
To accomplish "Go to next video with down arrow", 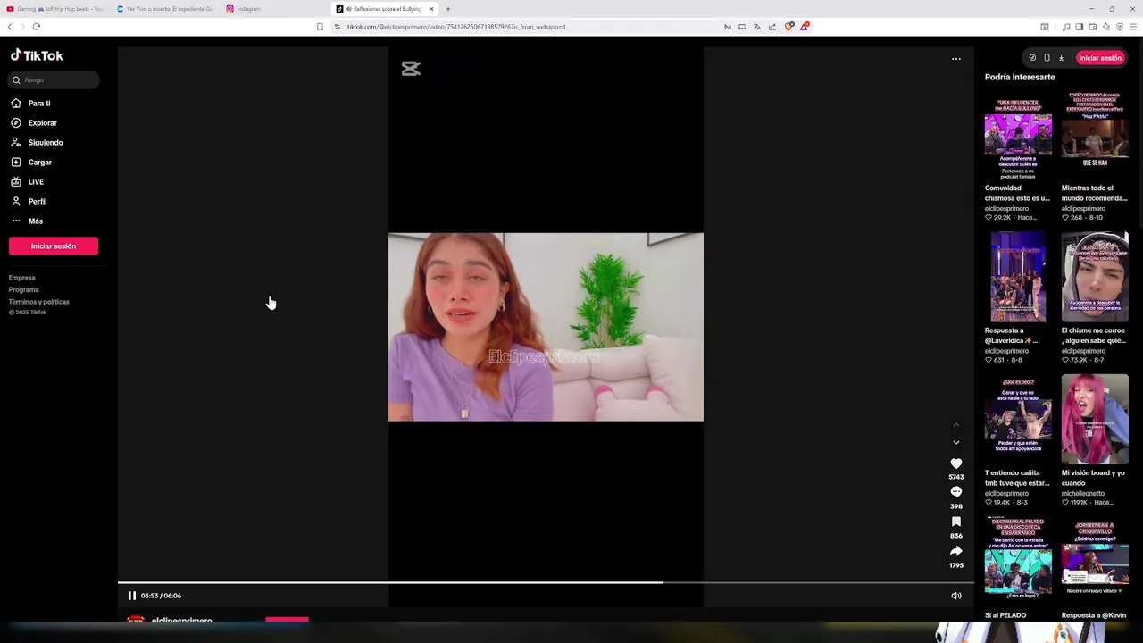I will pyautogui.click(x=956, y=442).
